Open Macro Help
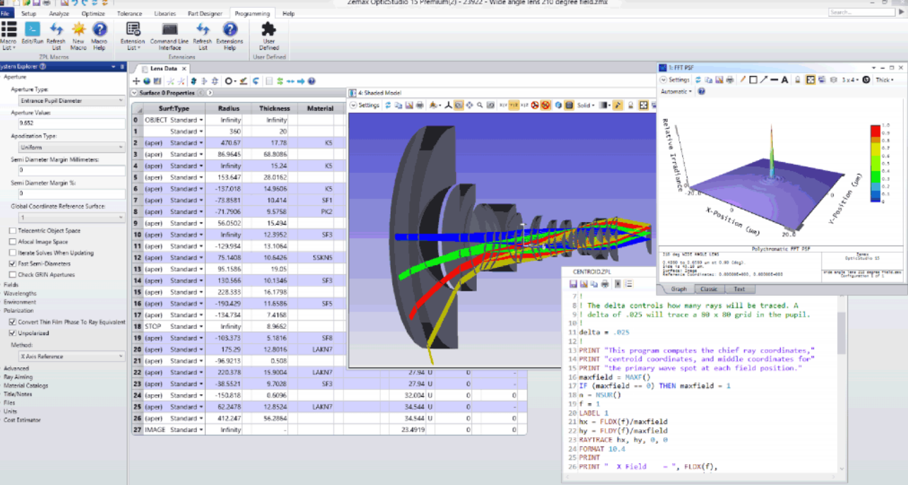 100,35
